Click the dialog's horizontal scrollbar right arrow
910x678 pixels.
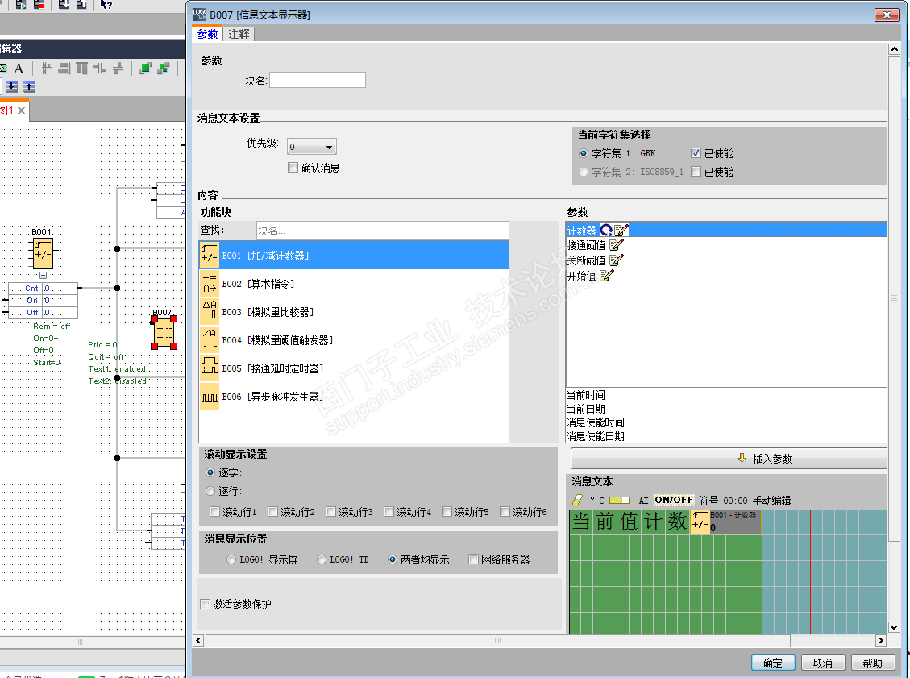[881, 640]
